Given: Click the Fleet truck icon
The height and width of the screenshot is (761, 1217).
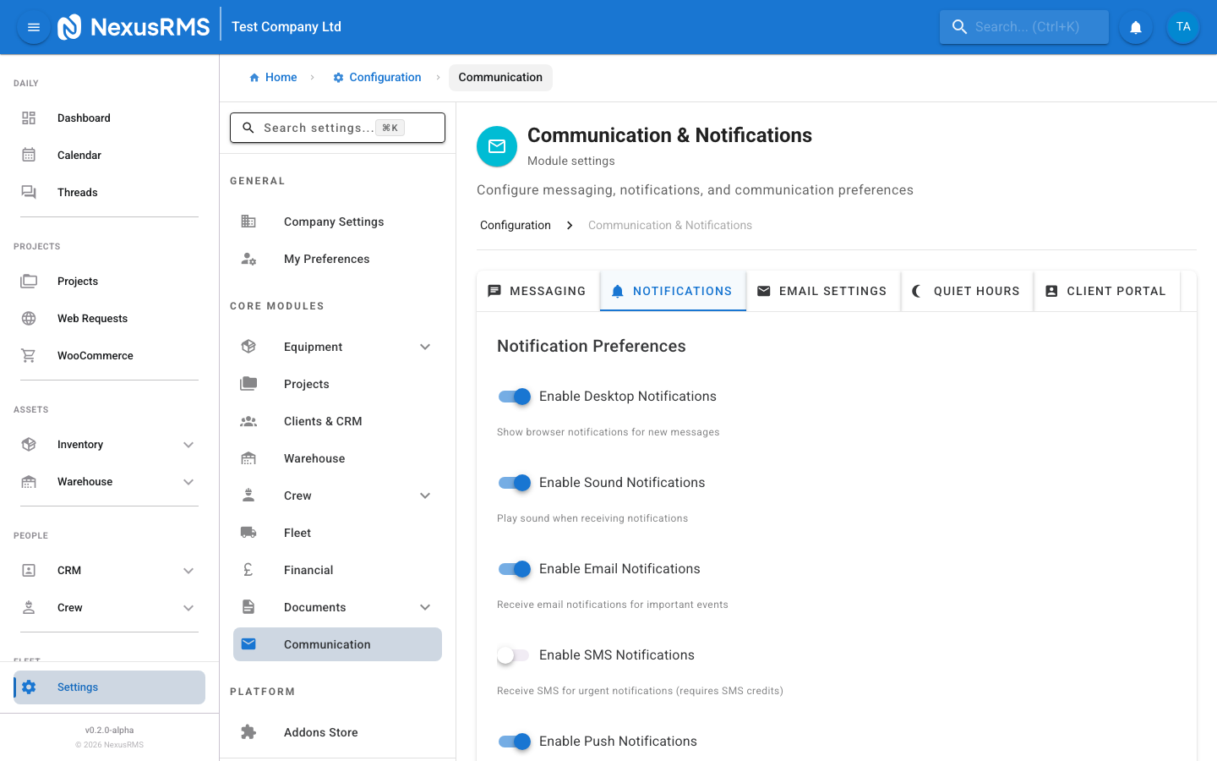Looking at the screenshot, I should click(x=248, y=533).
